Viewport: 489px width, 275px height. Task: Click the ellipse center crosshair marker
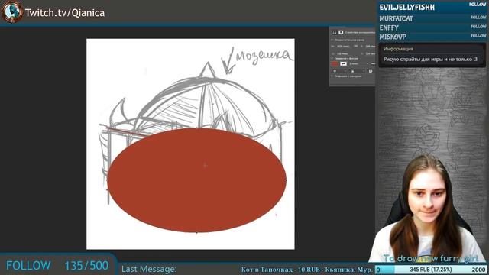coord(205,165)
